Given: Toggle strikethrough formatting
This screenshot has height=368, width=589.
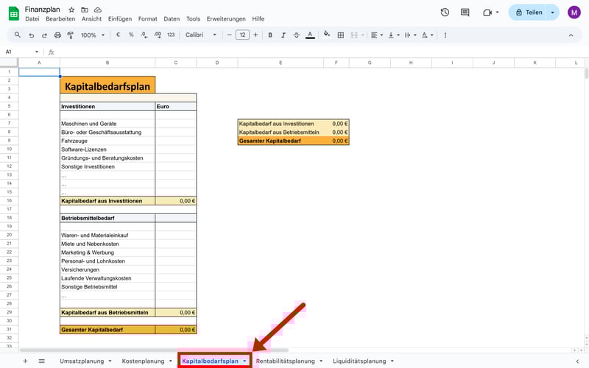Looking at the screenshot, I should tap(295, 35).
